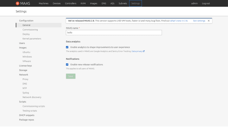Image resolution: width=228 pixels, height=127 pixels.
Task: Click the Save button
Action: pos(71,76)
